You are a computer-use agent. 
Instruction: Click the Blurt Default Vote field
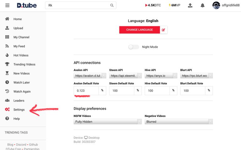pyautogui.click(x=193, y=91)
